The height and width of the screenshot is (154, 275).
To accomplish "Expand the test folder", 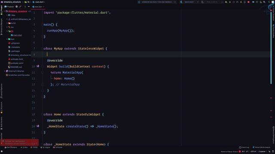I will pos(7,39).
